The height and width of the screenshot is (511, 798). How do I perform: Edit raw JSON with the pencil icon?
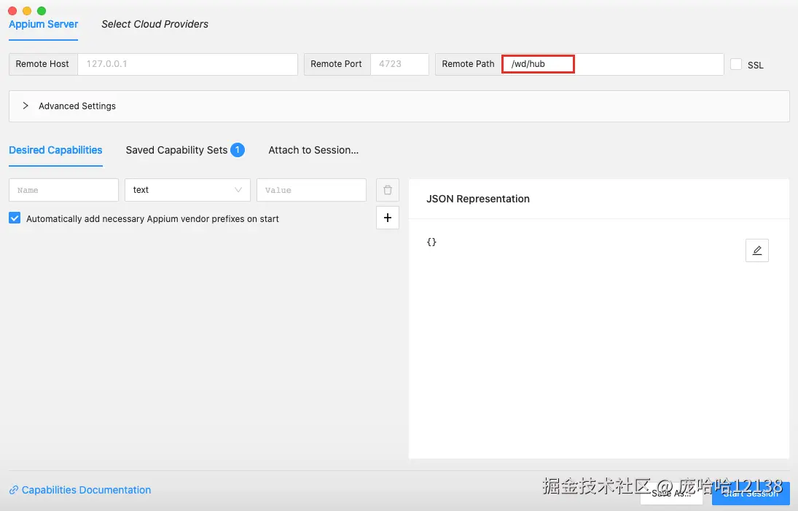click(x=756, y=250)
